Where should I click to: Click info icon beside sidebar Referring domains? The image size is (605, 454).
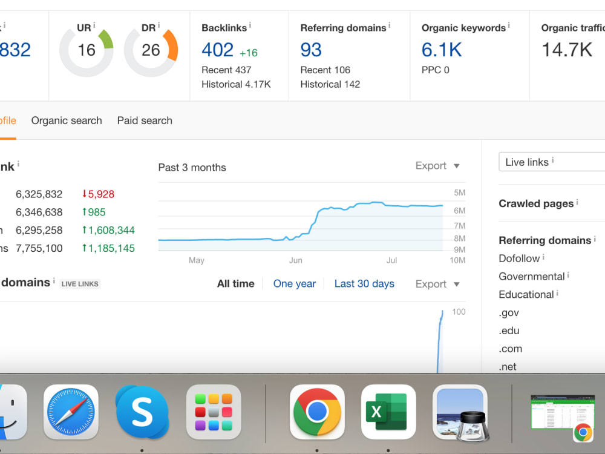click(595, 239)
